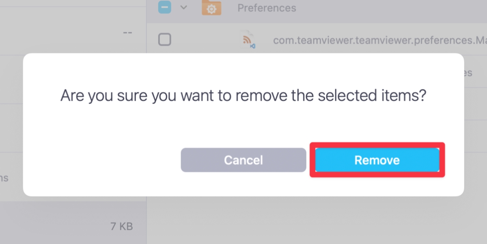Toggle the checkbox next to com.teamviewer.teamviewer.preferences file

tap(165, 39)
